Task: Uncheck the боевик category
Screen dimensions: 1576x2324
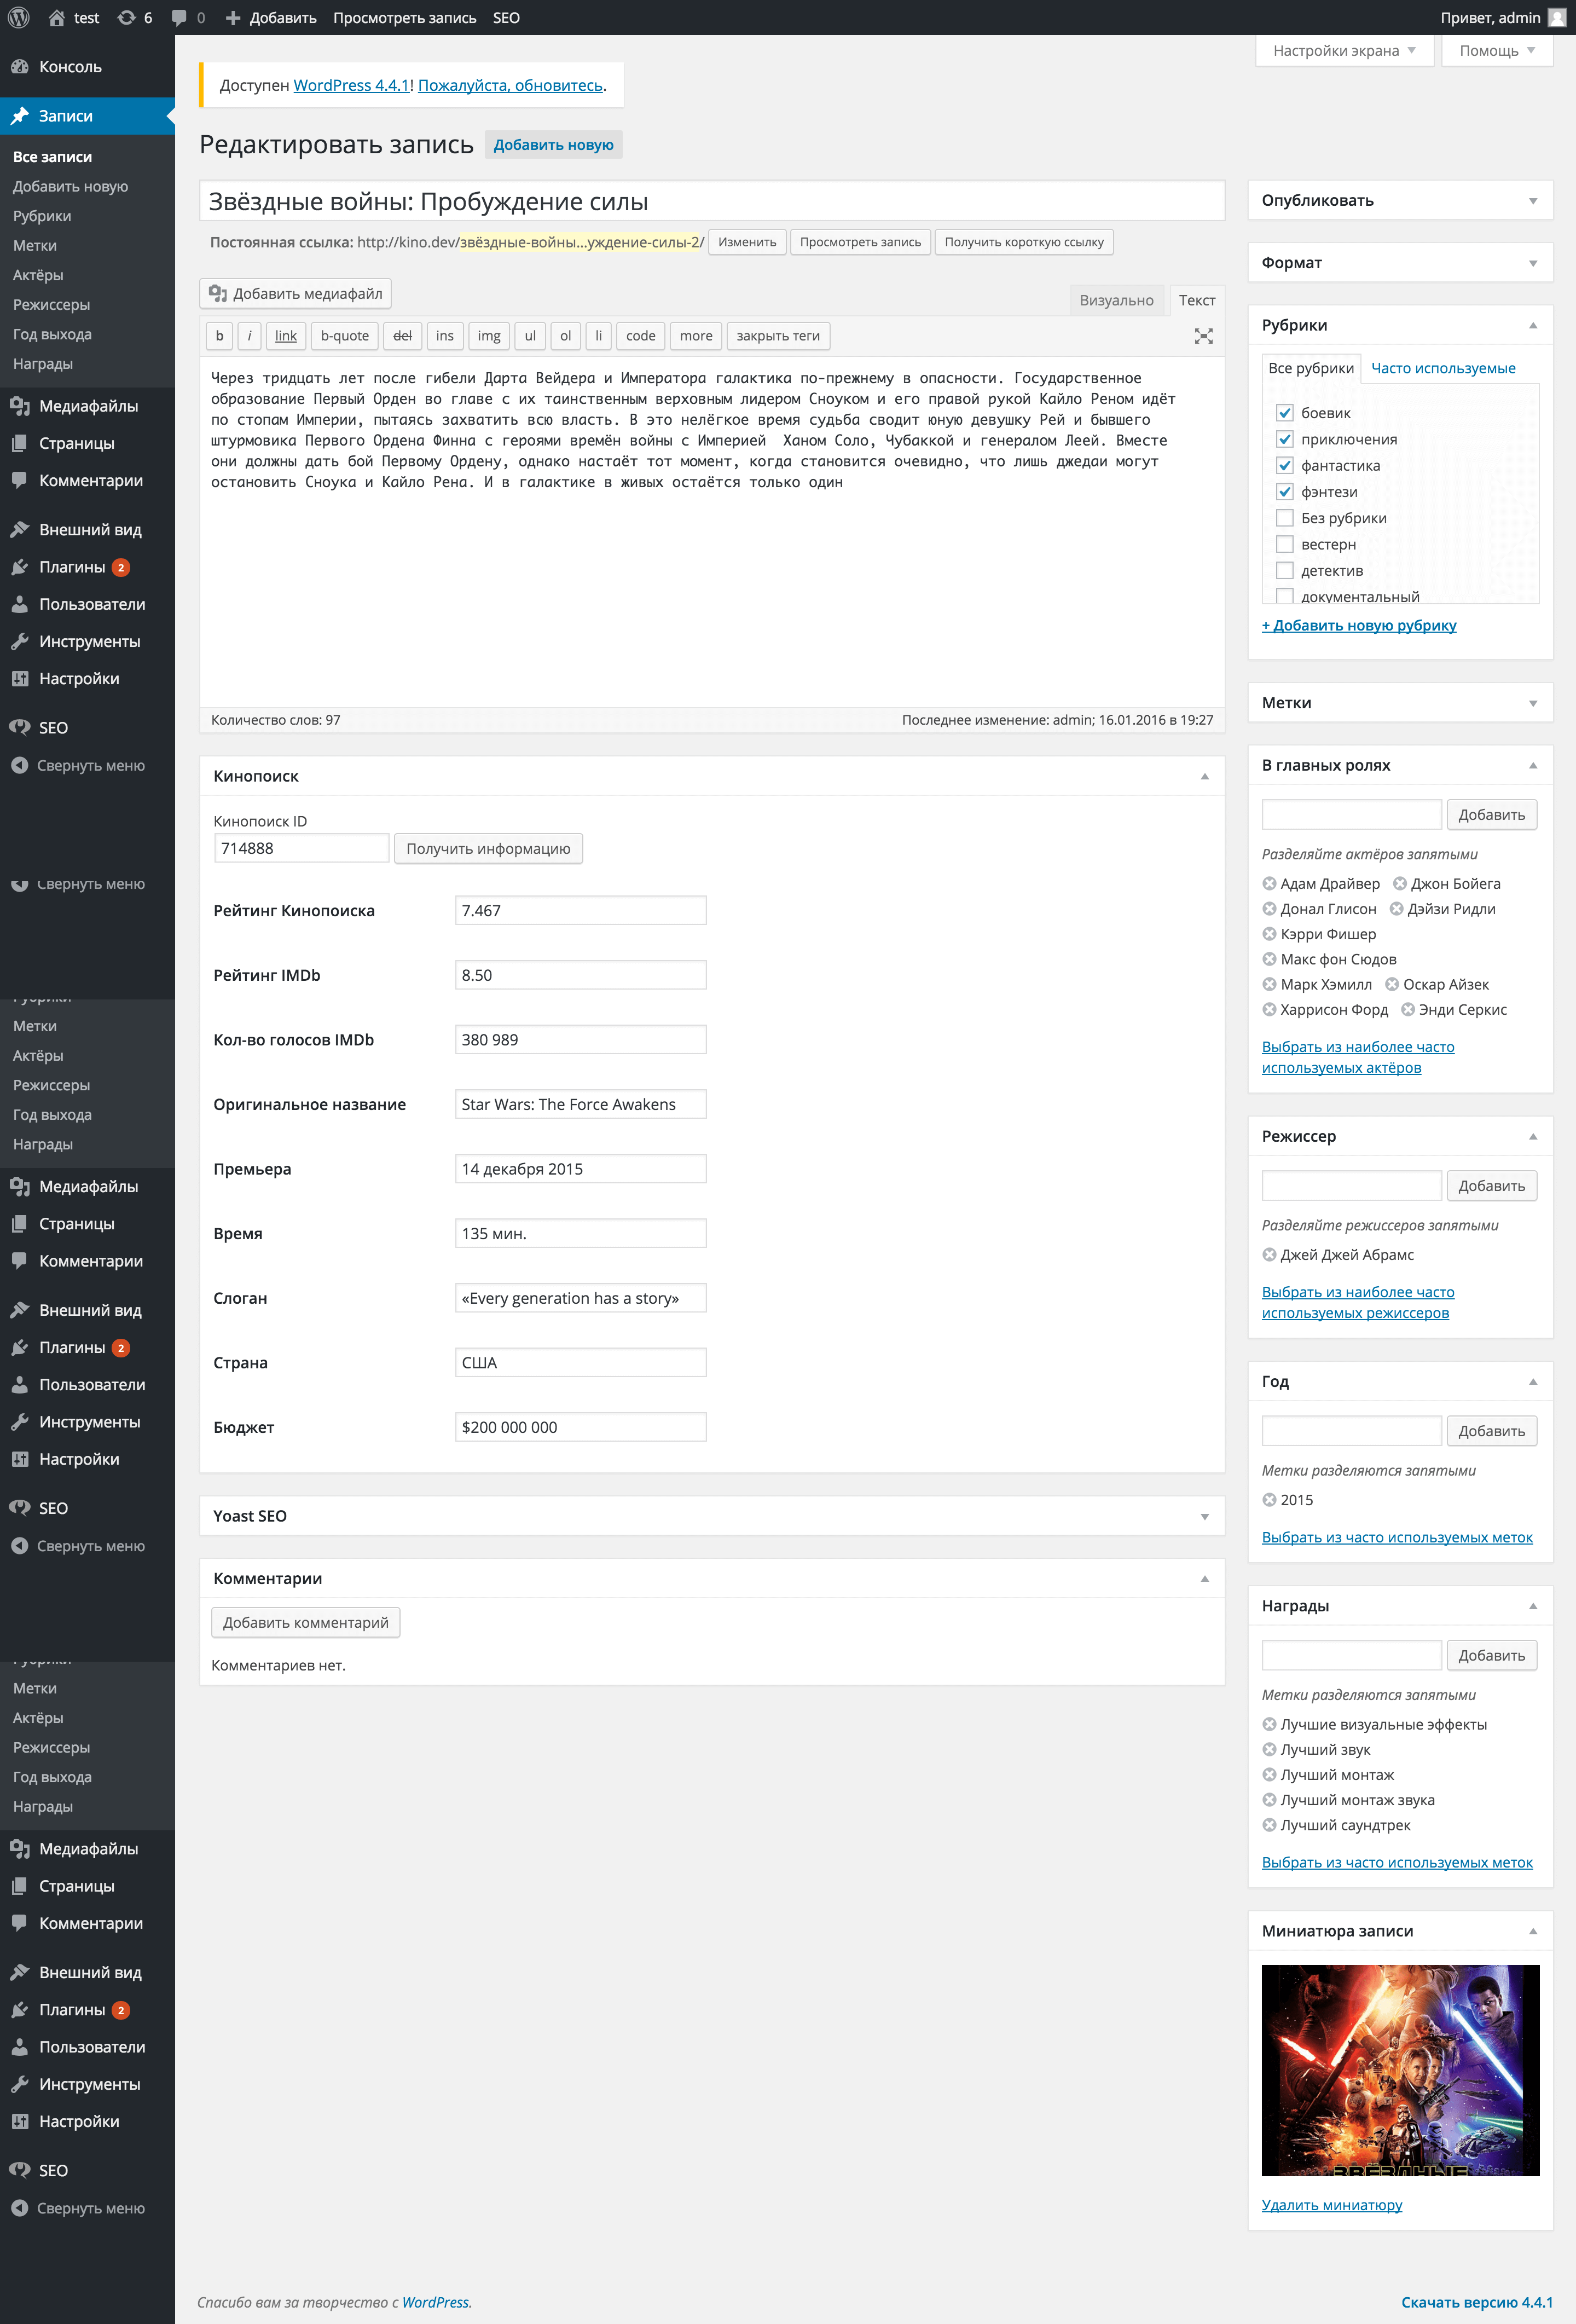Action: [x=1285, y=413]
